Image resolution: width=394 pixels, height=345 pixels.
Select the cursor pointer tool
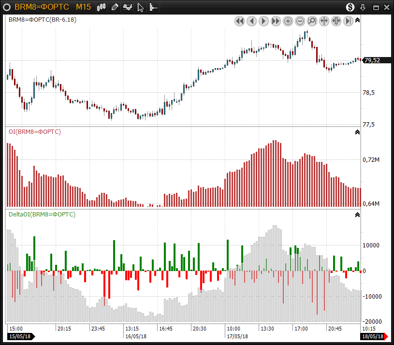pos(141,7)
